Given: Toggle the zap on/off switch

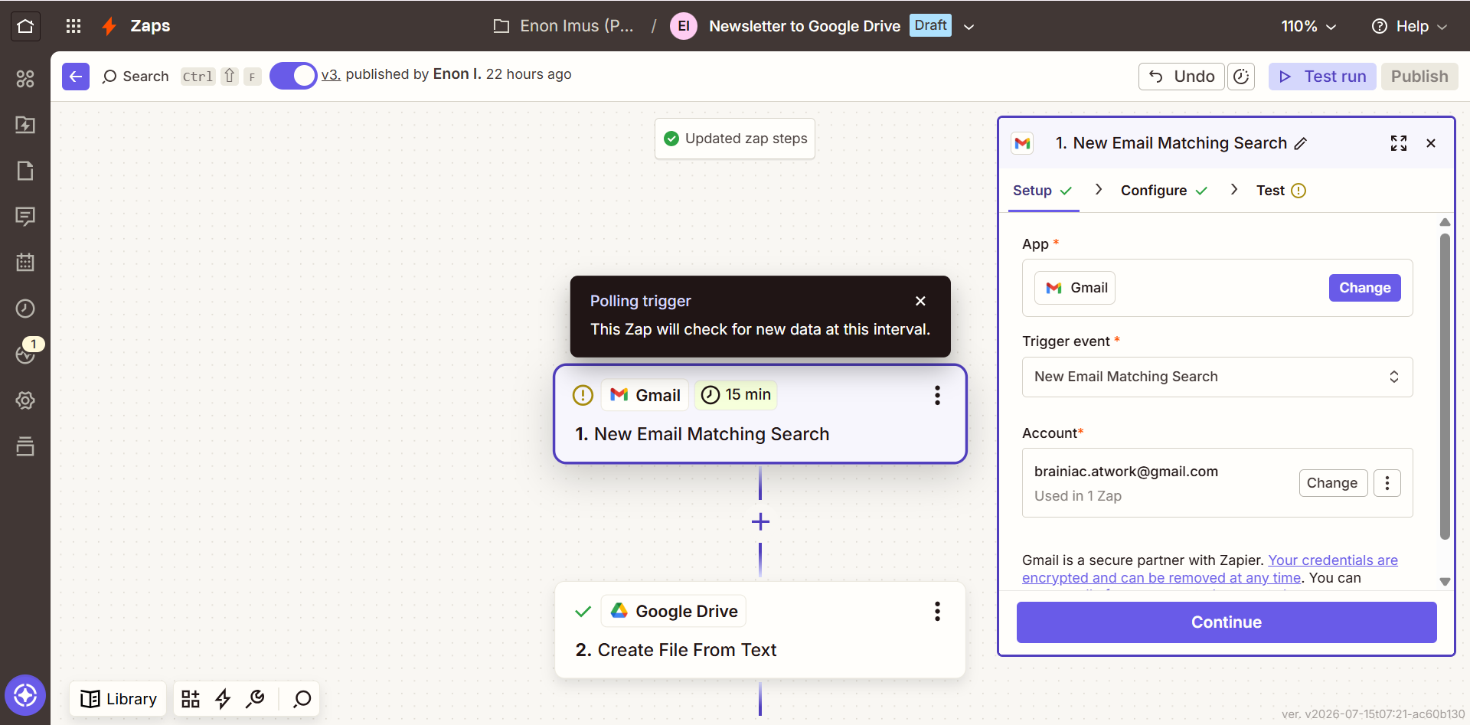Looking at the screenshot, I should 293,76.
